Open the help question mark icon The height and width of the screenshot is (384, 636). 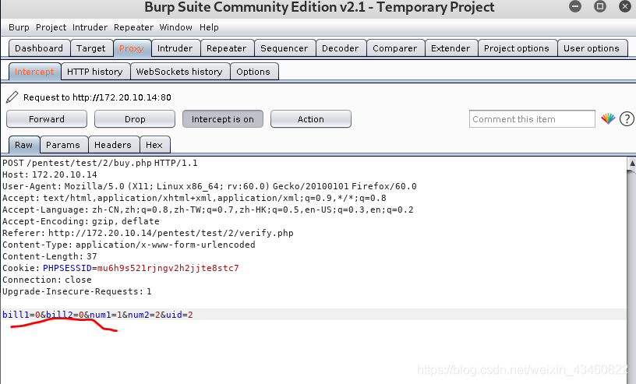(627, 119)
